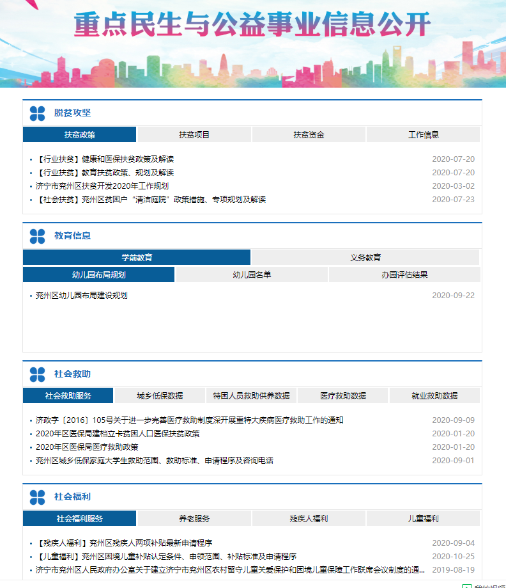Open the 办园评估结果 sub-tab
Screen dimensions: 506x588
[x=404, y=275]
